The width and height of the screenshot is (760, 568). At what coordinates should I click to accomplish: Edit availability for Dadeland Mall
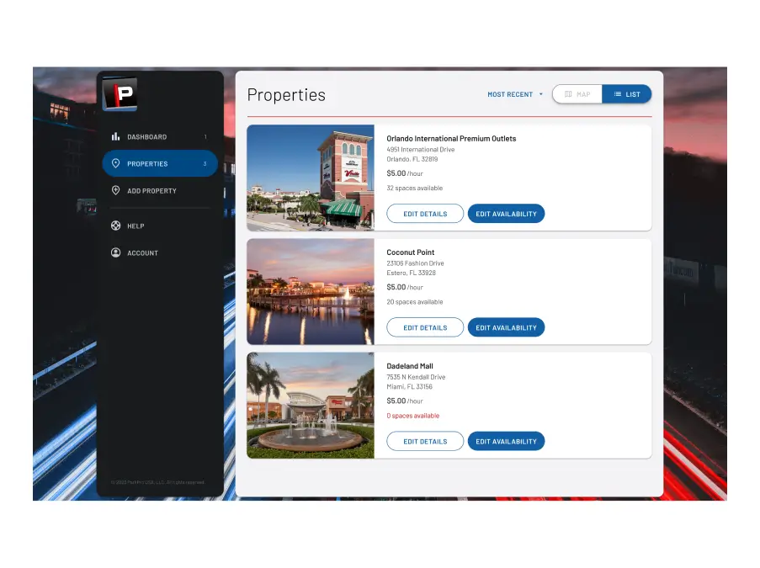point(506,442)
